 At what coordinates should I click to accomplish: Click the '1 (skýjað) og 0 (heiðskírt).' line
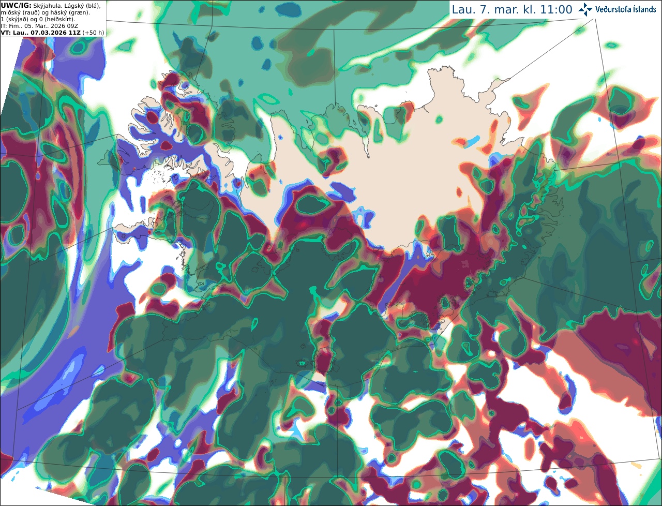[38, 19]
